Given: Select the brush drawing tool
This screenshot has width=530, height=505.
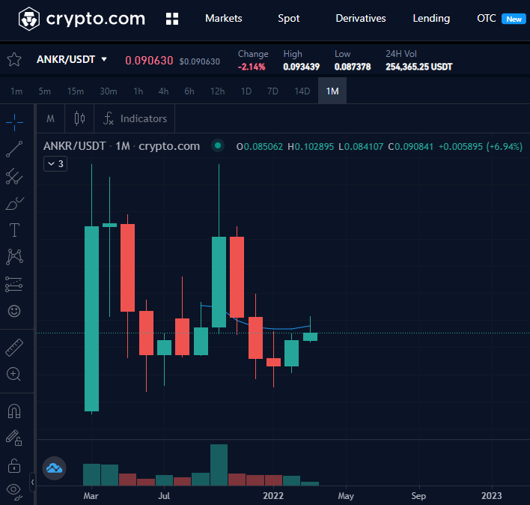Looking at the screenshot, I should click(14, 203).
